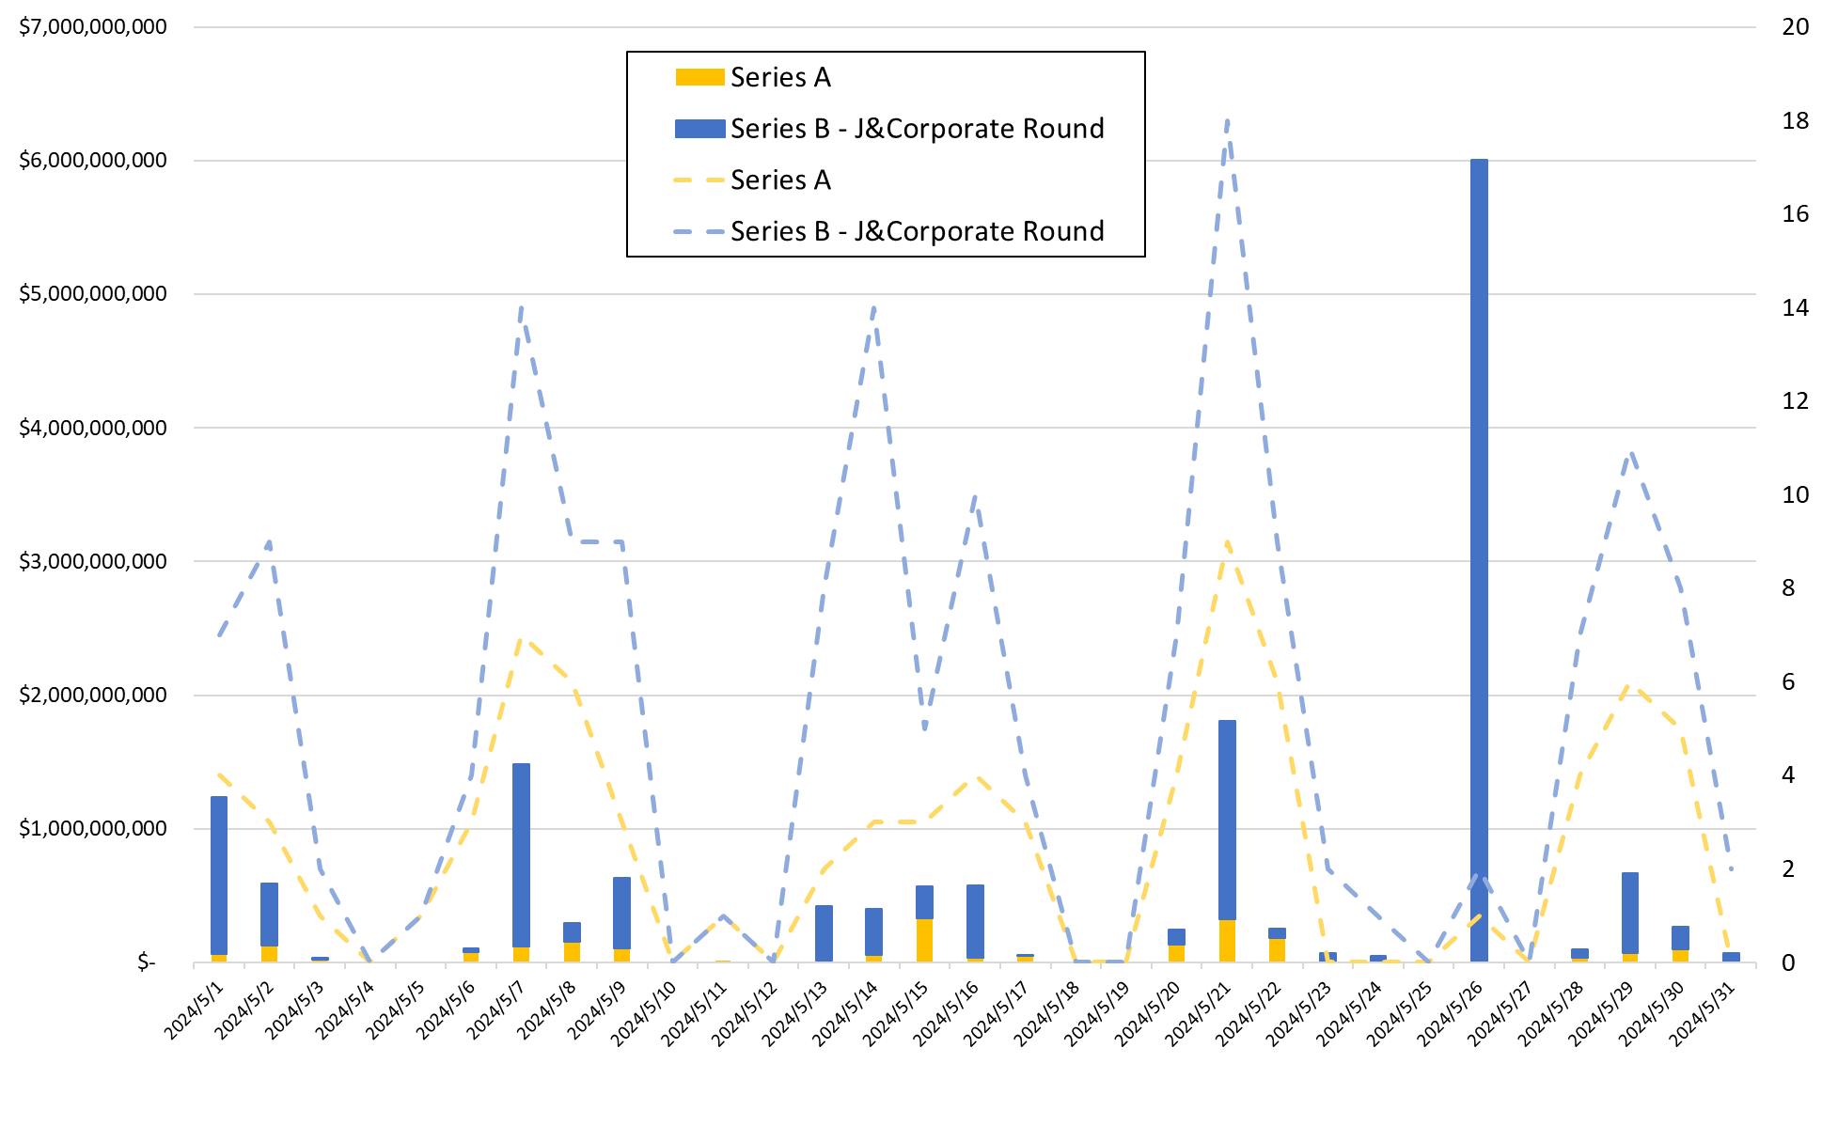Click the secondary axis value 10

pos(1795,494)
